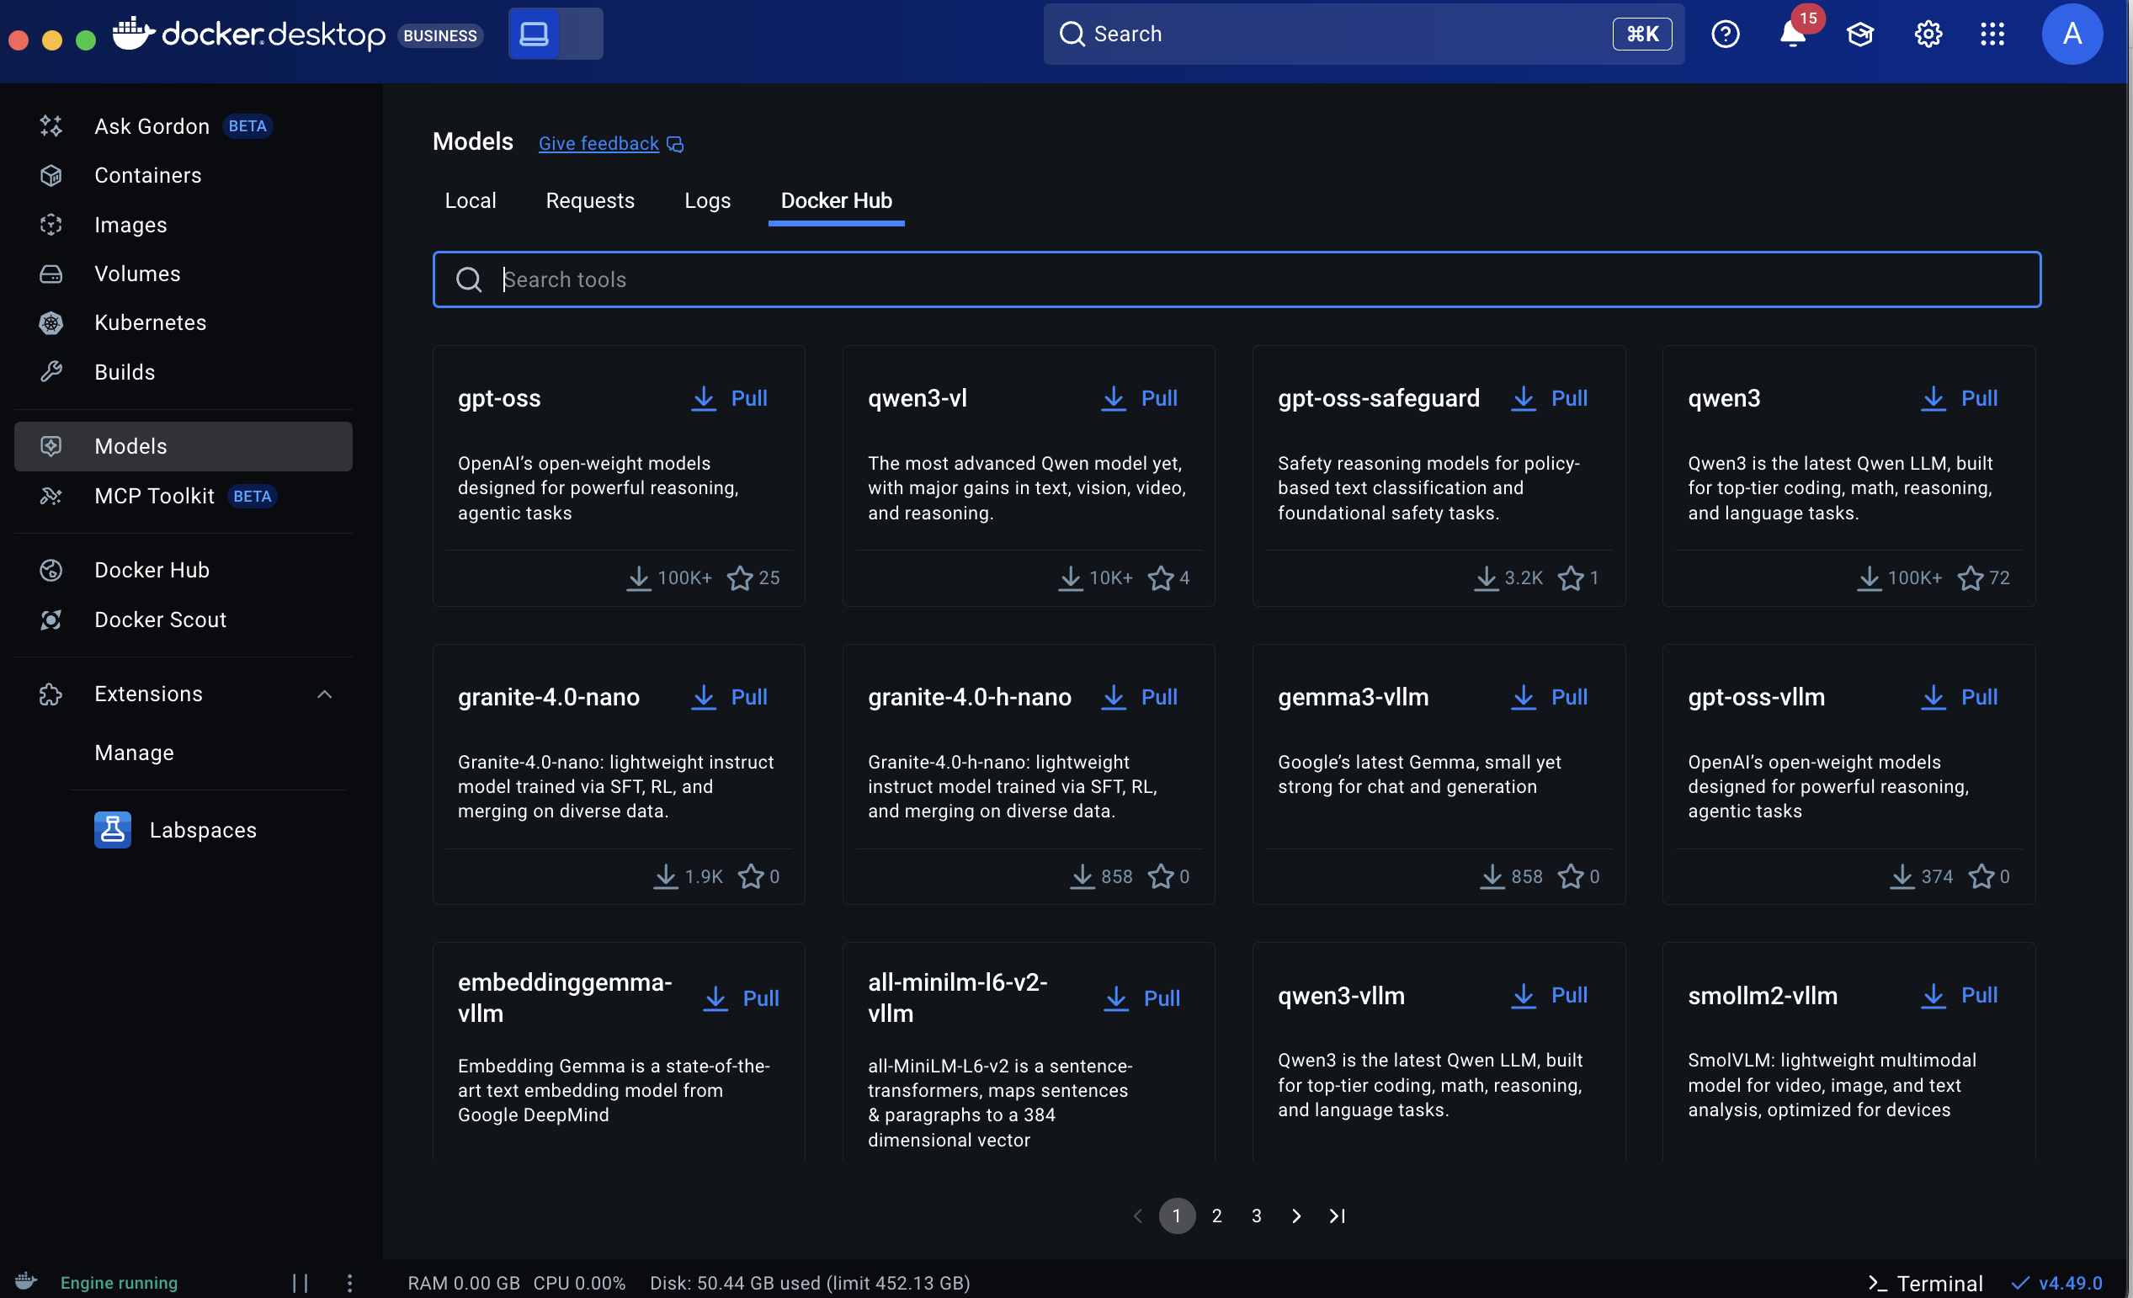The width and height of the screenshot is (2133, 1298).
Task: Switch to the Local tab
Action: [x=470, y=201]
